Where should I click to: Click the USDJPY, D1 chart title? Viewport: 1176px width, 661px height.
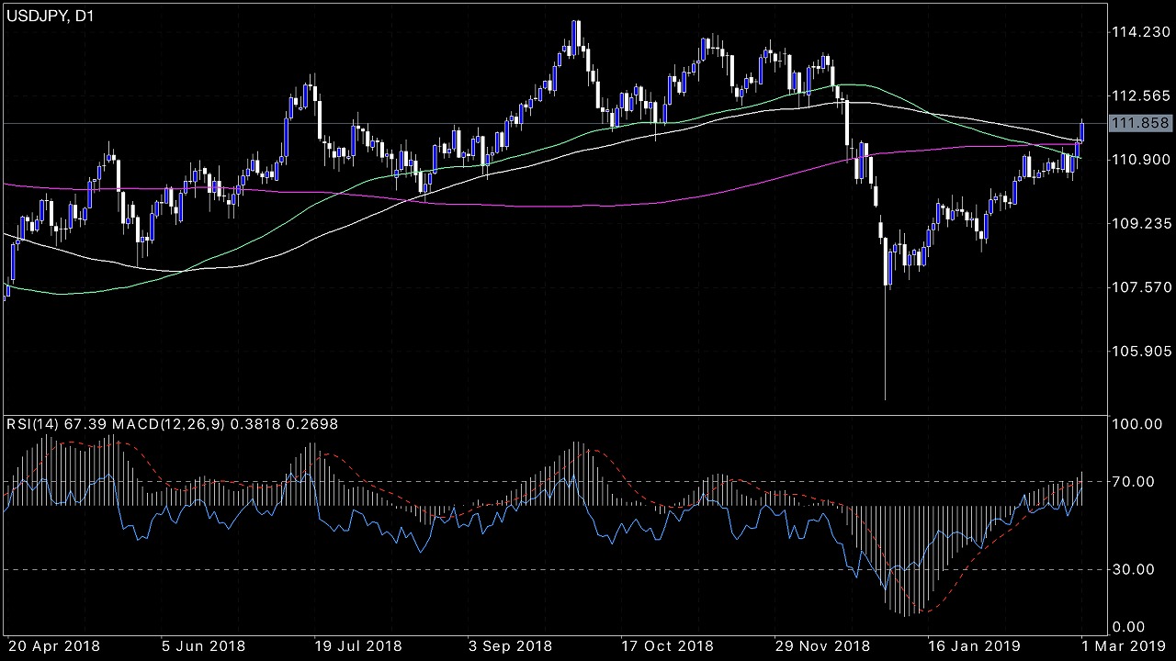coord(54,16)
